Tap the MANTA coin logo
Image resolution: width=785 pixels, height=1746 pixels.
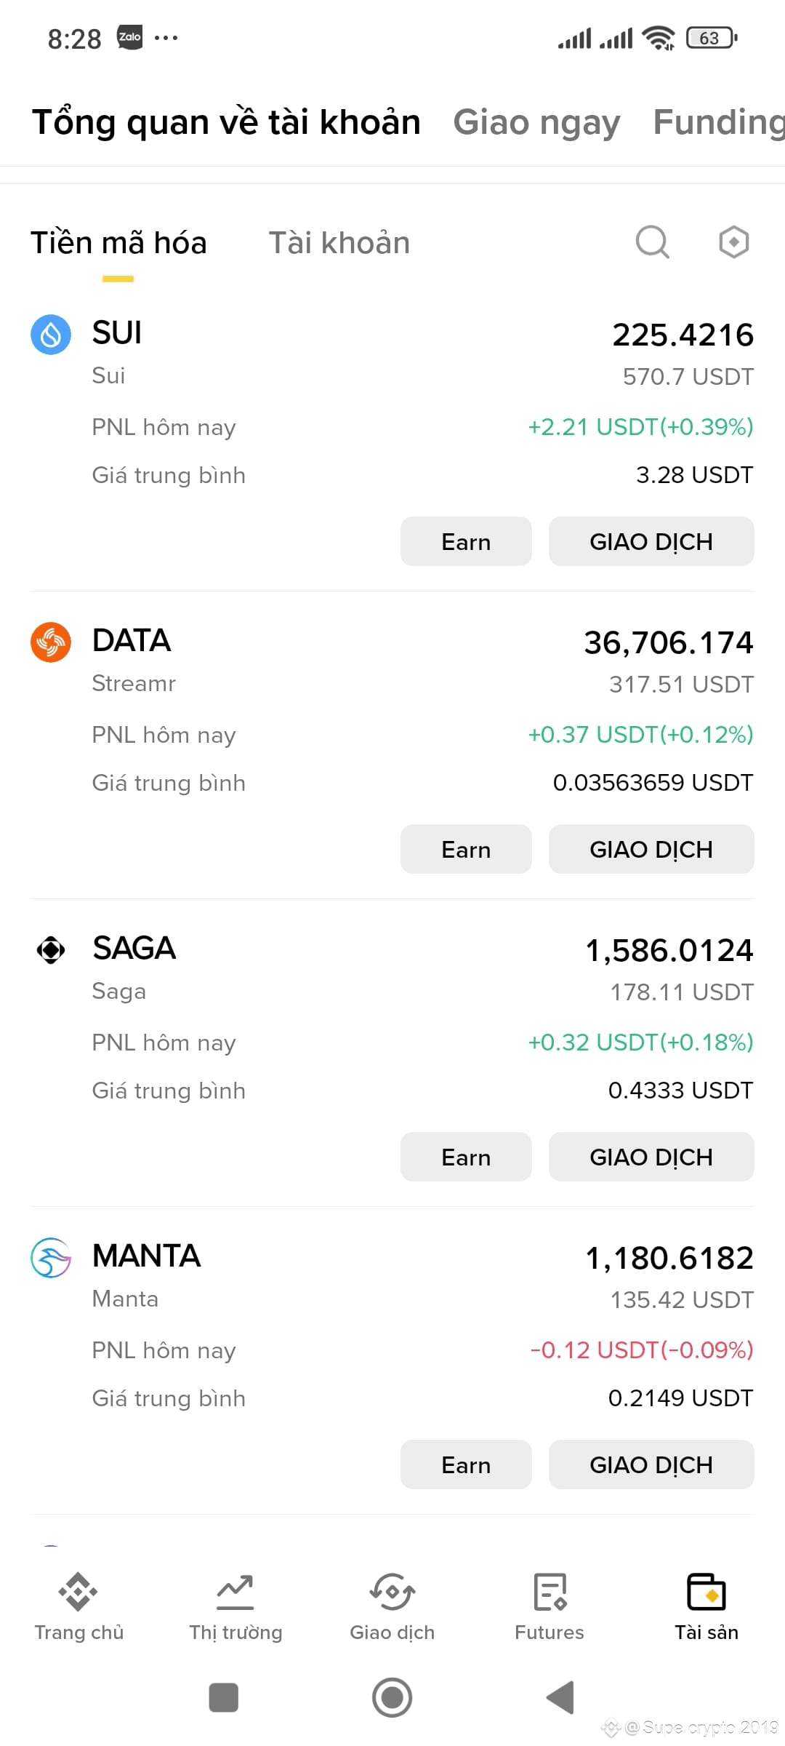(x=51, y=1258)
